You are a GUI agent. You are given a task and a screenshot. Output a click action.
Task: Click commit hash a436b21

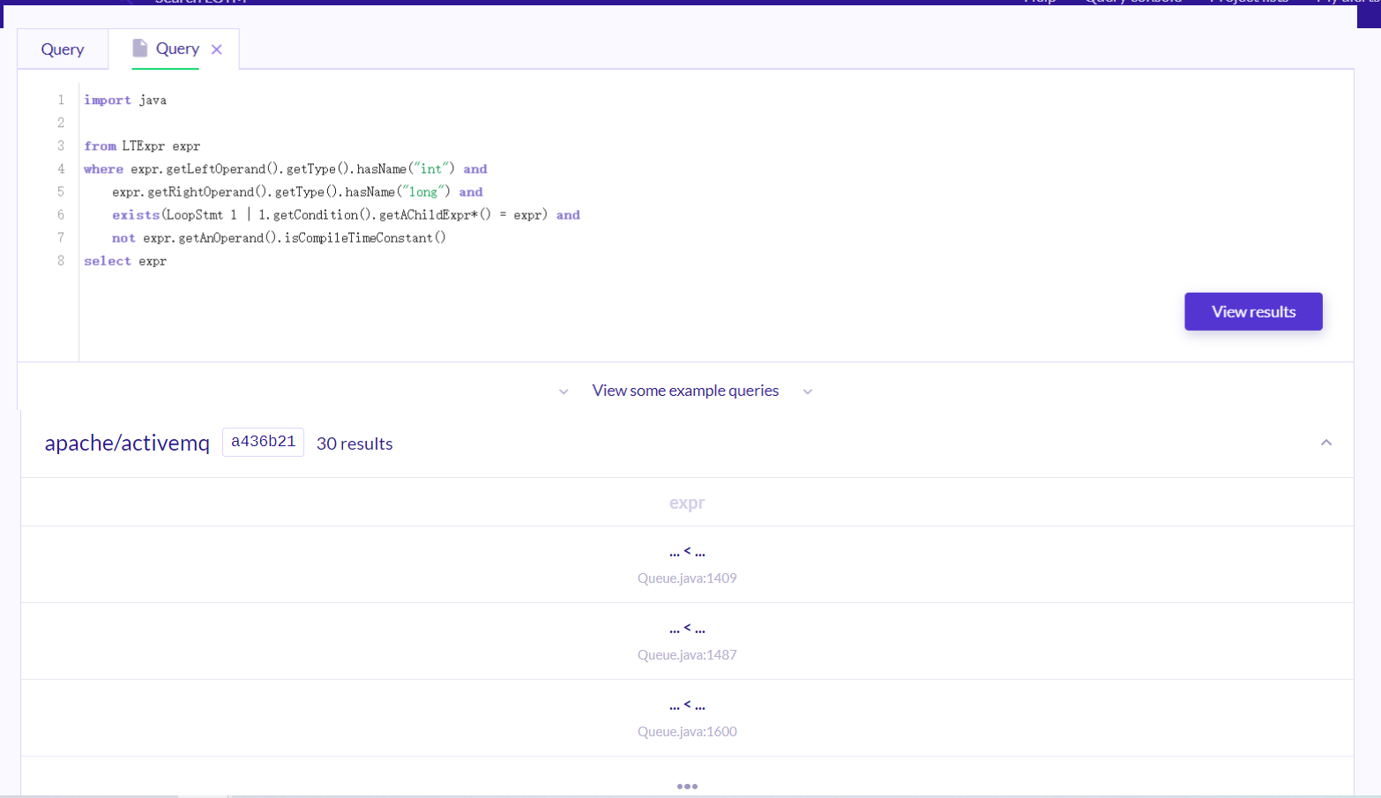coord(263,442)
